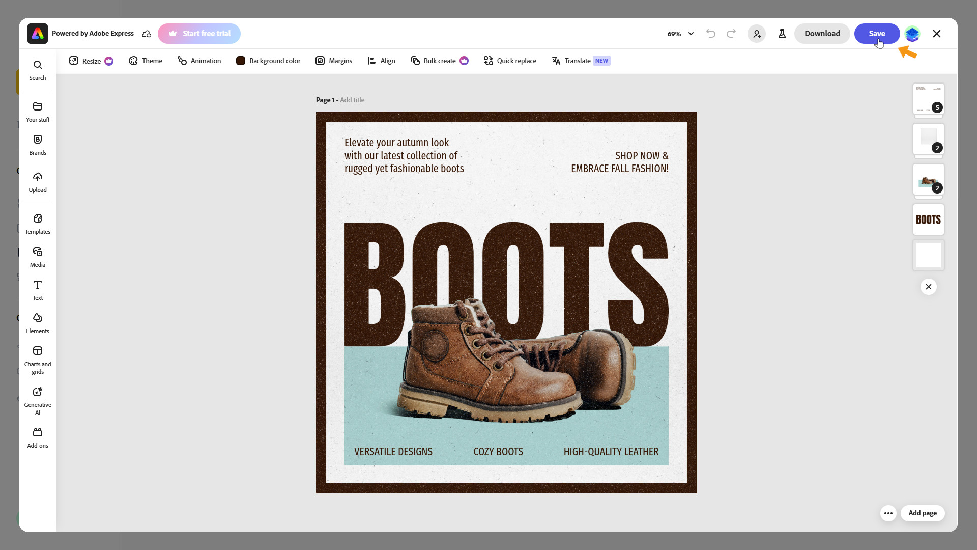Collapse the layers stack with X button
977x550 pixels.
928,287
